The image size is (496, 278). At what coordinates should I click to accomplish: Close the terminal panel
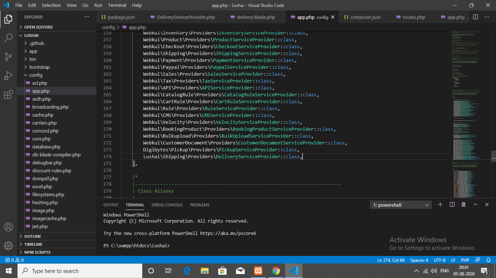pyautogui.click(x=487, y=205)
